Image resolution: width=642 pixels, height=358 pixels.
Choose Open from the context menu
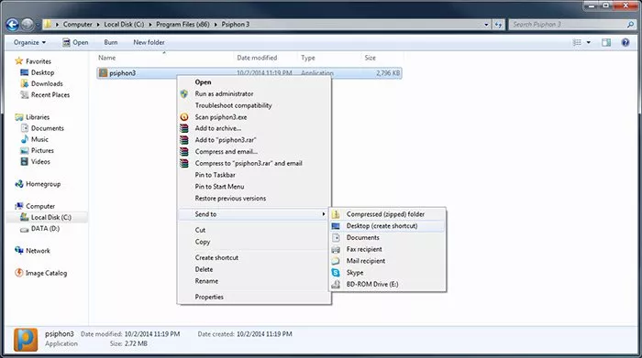(203, 82)
